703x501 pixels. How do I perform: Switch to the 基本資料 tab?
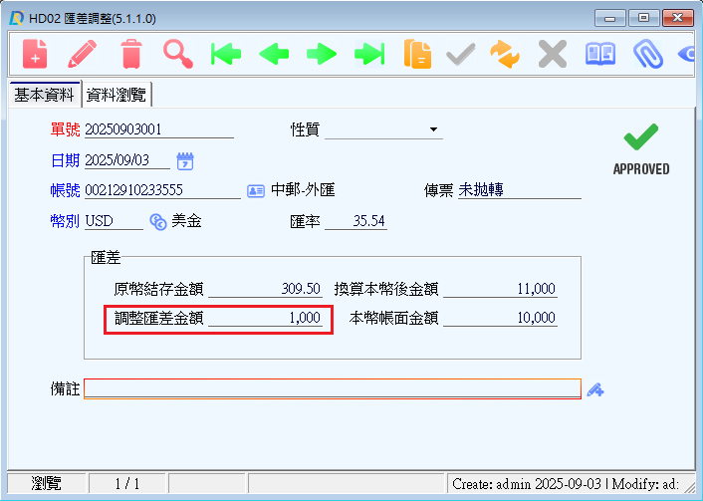point(44,95)
